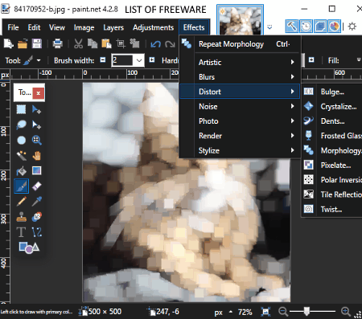Screen dimensions: 362x319
Task: Click the zoom out magnifier button
Action: [283, 312]
